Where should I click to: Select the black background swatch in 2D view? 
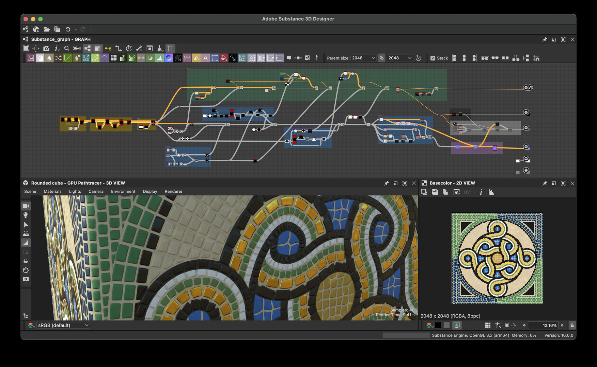point(438,326)
